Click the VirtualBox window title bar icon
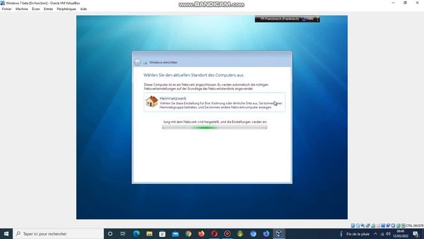Viewport: 424px width, 239px height. 3,3
